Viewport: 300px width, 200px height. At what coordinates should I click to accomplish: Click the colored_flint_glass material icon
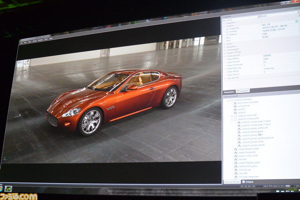tap(236, 167)
